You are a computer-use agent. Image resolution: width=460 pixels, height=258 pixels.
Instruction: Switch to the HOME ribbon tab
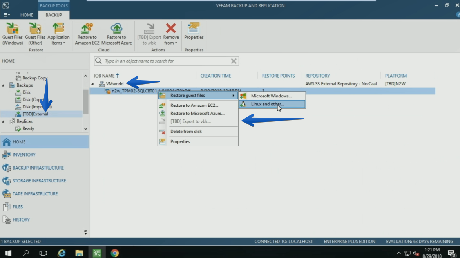(x=27, y=15)
